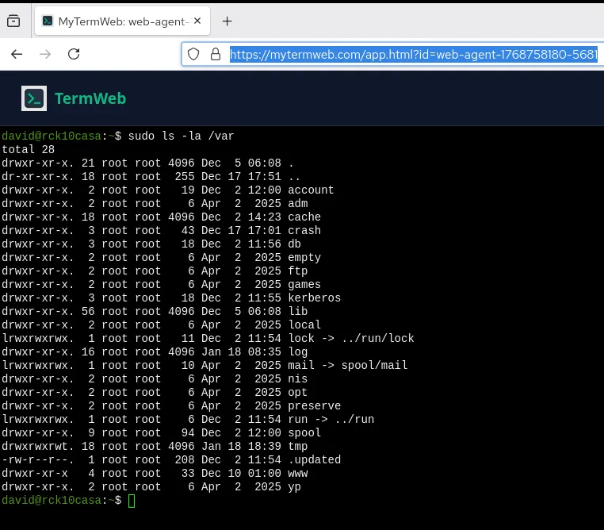Image resolution: width=604 pixels, height=530 pixels.
Task: Close the MyTermWeb tab
Action: [197, 21]
